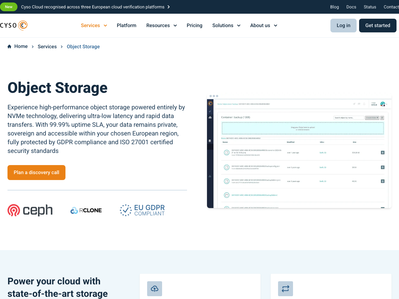This screenshot has height=299, width=399.
Task: Refresh the object list with the refresh icon
Action: click(382, 118)
